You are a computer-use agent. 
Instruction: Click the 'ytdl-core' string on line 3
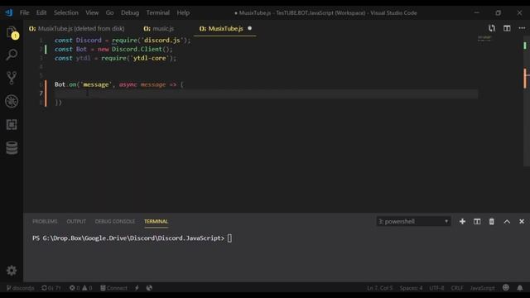149,58
